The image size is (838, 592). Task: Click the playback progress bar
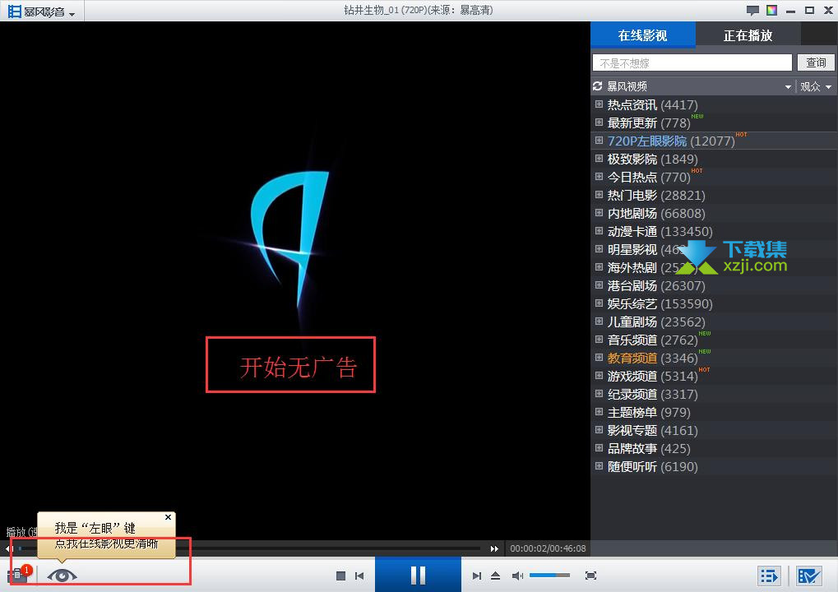coord(249,548)
